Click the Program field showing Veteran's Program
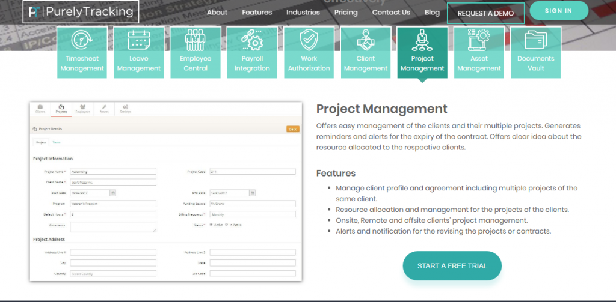The height and width of the screenshot is (302, 616). 113,204
